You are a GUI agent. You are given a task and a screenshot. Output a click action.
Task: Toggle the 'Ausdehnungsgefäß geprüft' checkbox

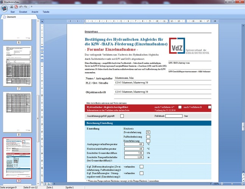pos(122,116)
